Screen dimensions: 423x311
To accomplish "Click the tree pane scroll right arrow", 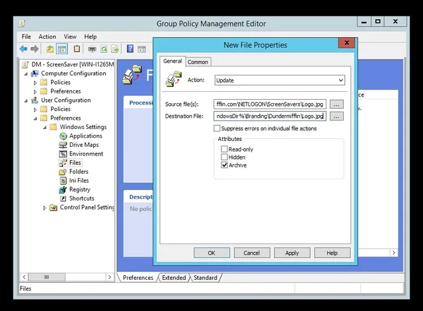I will 110,277.
